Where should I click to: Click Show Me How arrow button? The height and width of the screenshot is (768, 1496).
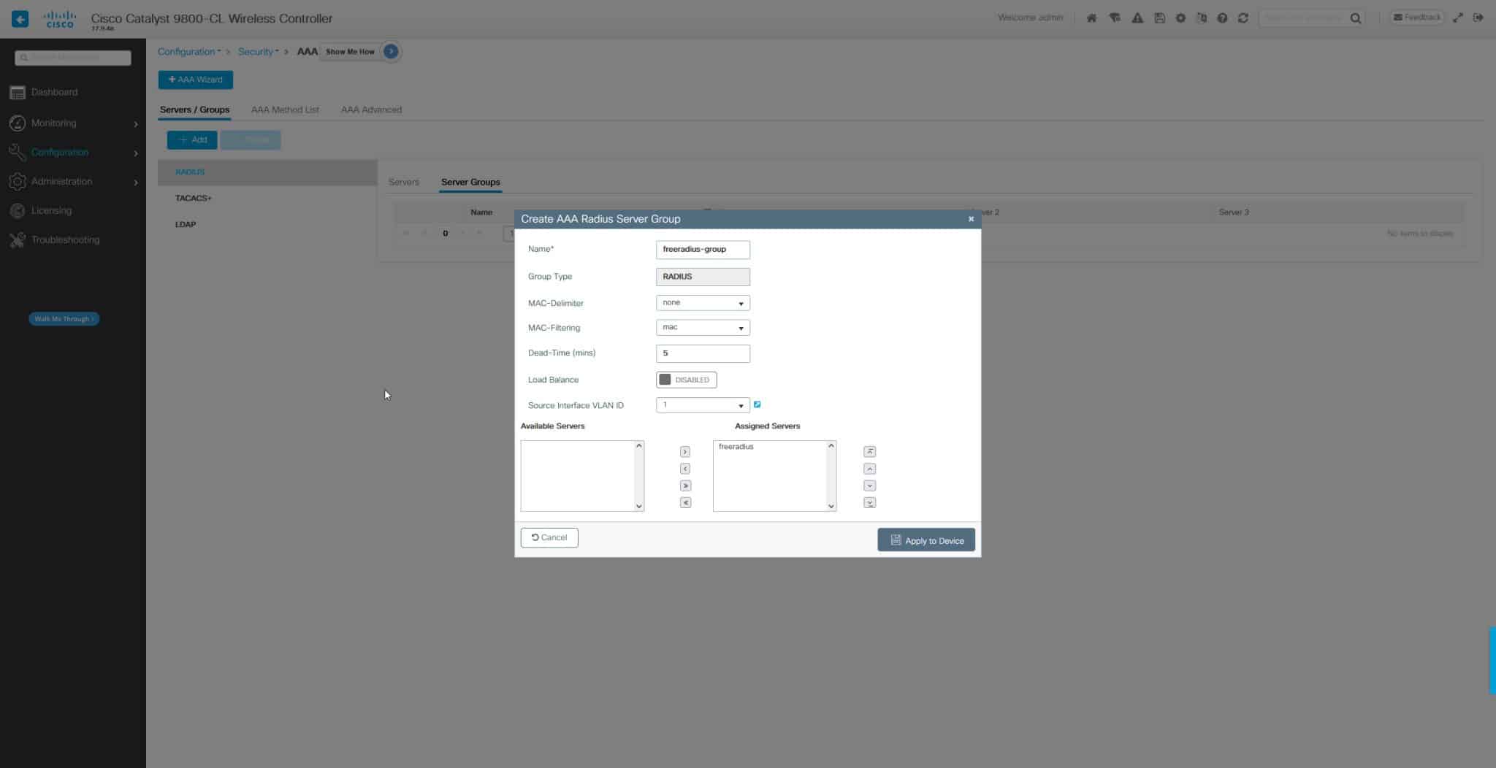pyautogui.click(x=391, y=51)
